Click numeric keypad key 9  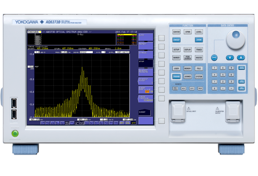[x=231, y=68]
